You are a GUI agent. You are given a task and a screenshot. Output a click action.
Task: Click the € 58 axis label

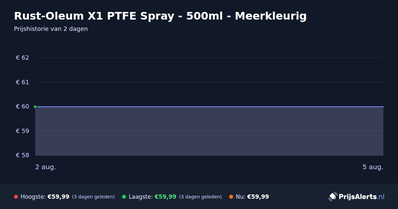tap(23, 155)
